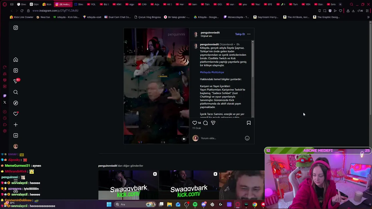372x209 pixels.
Task: Open own profile avatar in Instagram sidebar
Action: point(16,146)
